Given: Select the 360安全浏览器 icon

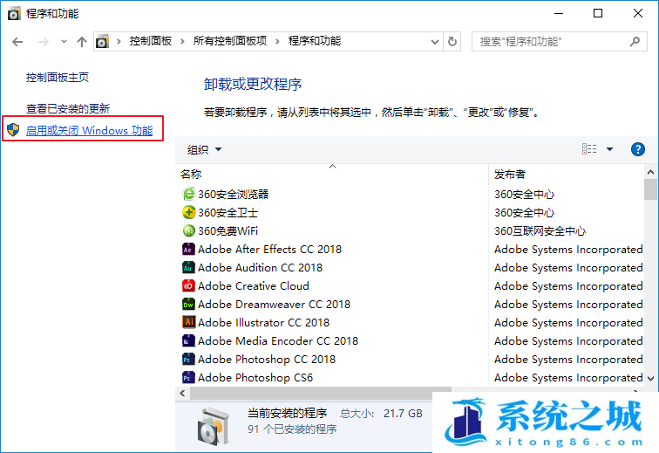Looking at the screenshot, I should [x=188, y=194].
